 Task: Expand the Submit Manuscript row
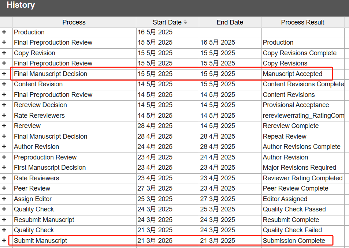point(4,241)
